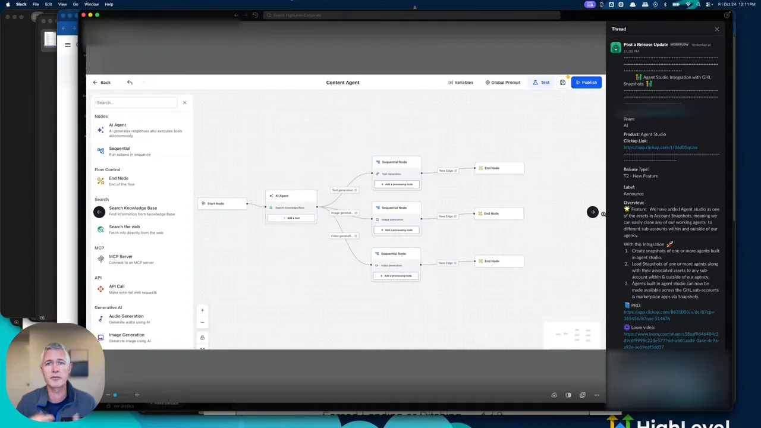Choose the Image Generation icon
Image resolution: width=761 pixels, height=428 pixels.
(x=100, y=337)
